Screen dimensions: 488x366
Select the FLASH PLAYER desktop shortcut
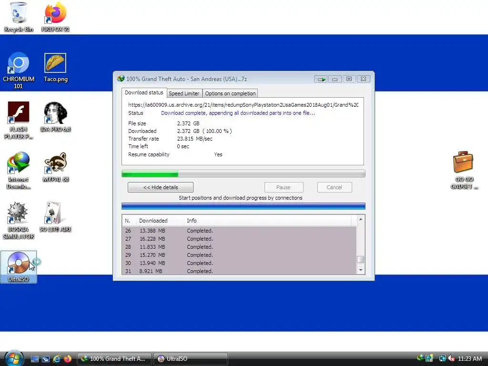click(x=19, y=121)
